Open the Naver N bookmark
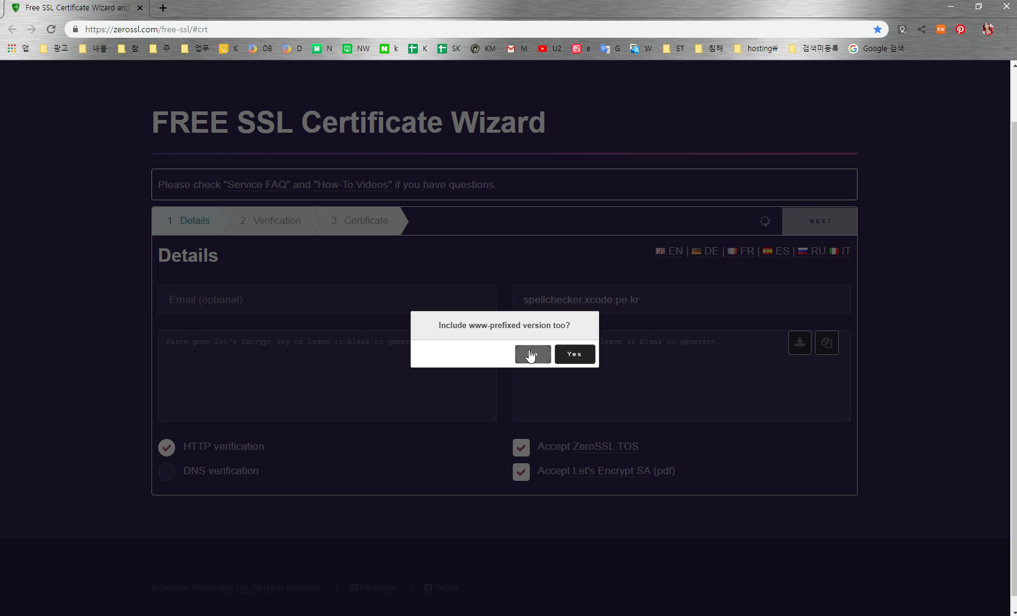 pyautogui.click(x=322, y=48)
